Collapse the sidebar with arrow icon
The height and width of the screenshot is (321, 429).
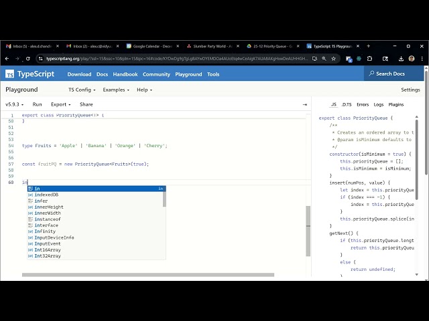305,104
